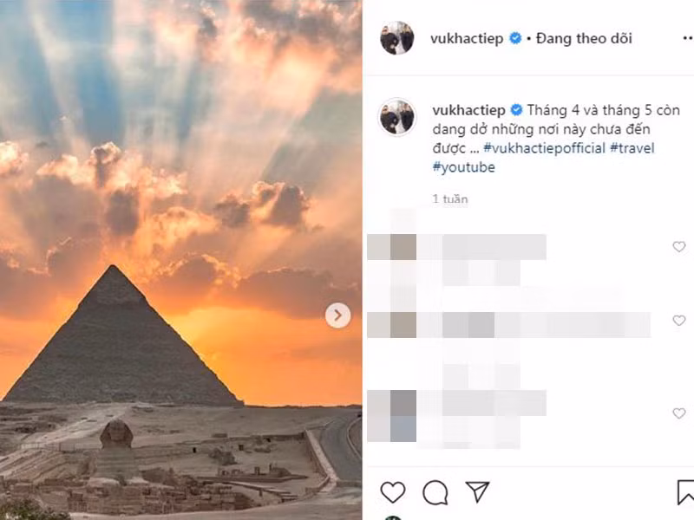
Task: Click the verified badge in the post header
Action: coord(514,39)
